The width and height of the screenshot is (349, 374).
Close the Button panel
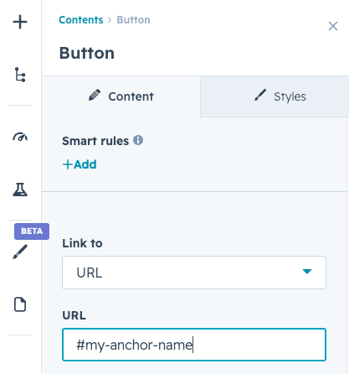tap(333, 26)
